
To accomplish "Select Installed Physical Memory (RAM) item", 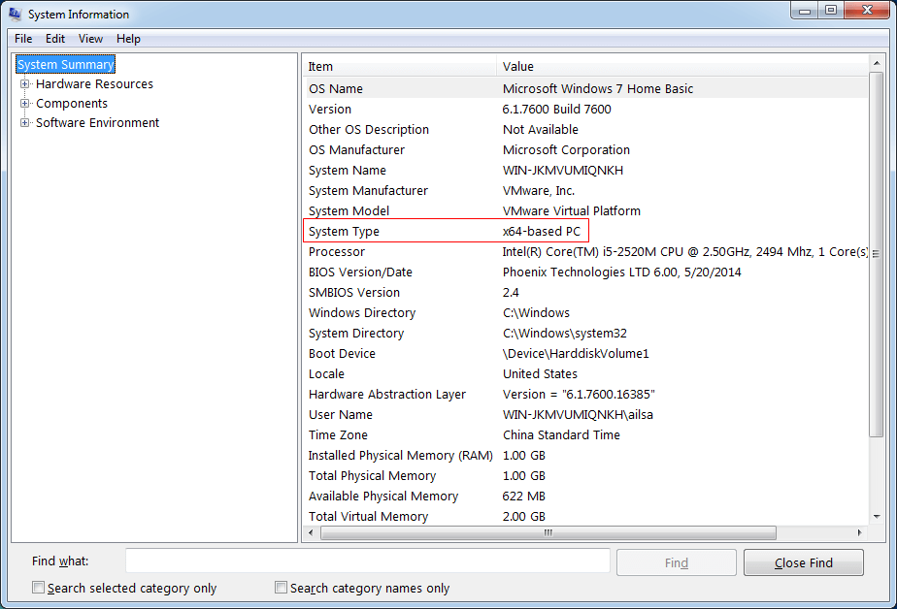I will click(x=400, y=456).
